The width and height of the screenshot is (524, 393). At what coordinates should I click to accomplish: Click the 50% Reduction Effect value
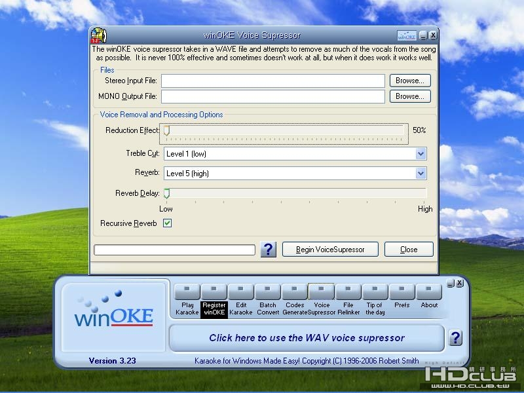point(419,130)
